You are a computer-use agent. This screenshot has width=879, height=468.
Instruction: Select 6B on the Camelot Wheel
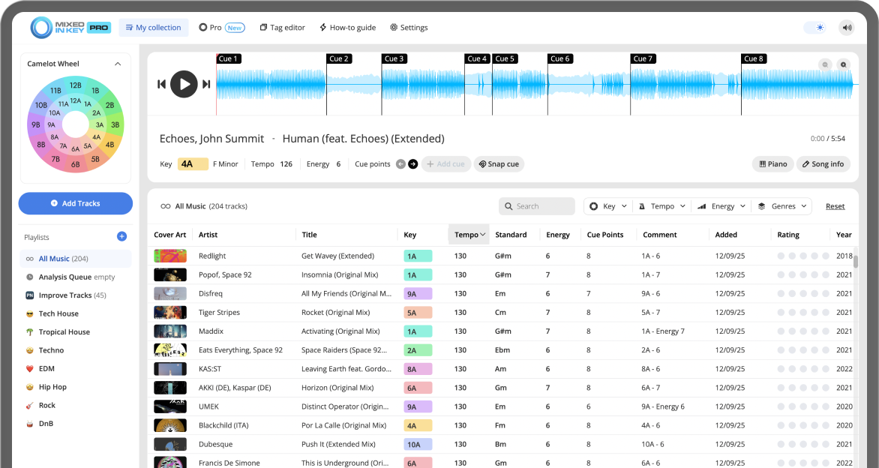pyautogui.click(x=75, y=165)
